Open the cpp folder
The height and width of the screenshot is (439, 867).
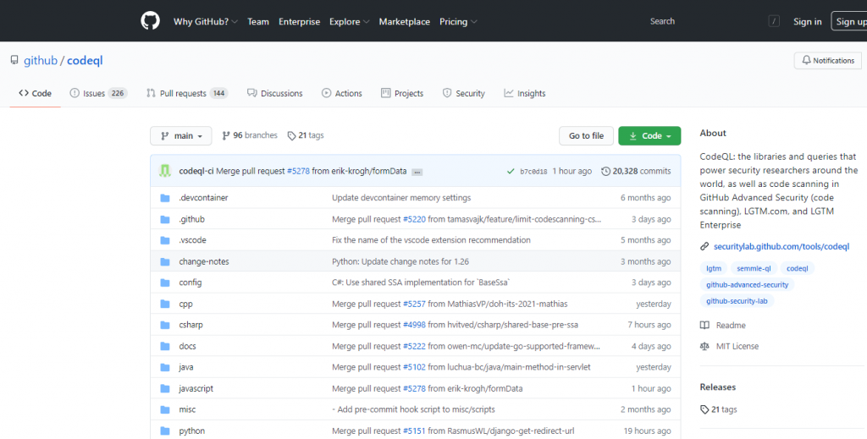tap(185, 305)
